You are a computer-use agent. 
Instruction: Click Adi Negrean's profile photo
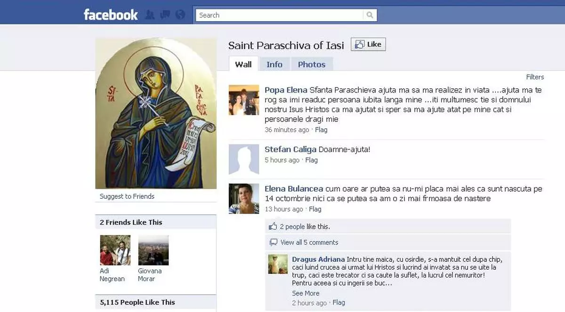(114, 250)
